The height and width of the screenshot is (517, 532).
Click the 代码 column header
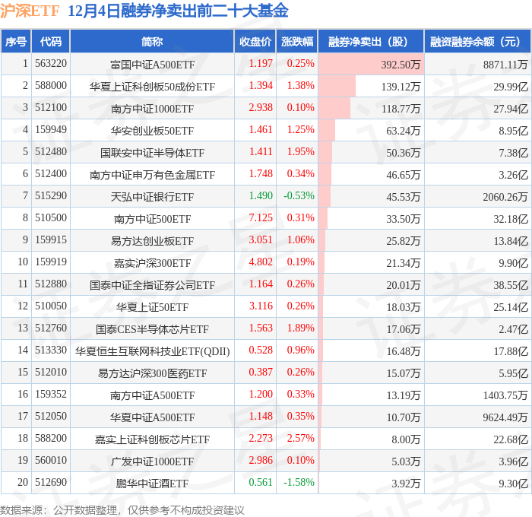pyautogui.click(x=51, y=41)
